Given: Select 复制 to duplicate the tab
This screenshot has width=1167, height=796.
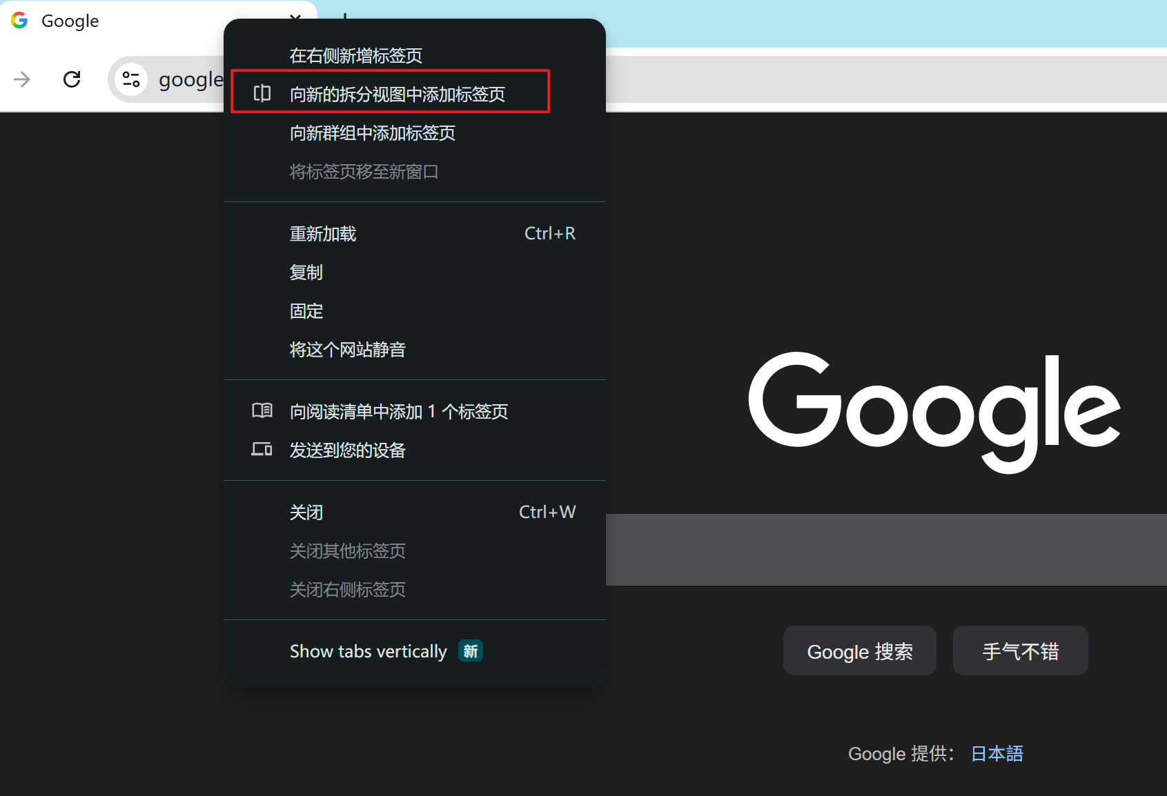Looking at the screenshot, I should coord(306,272).
